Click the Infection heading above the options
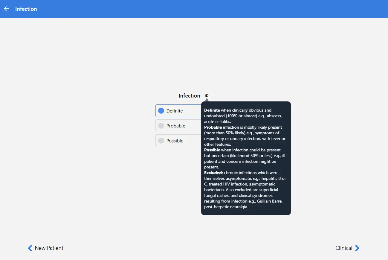Viewport: 388px width, 260px height. pos(189,96)
